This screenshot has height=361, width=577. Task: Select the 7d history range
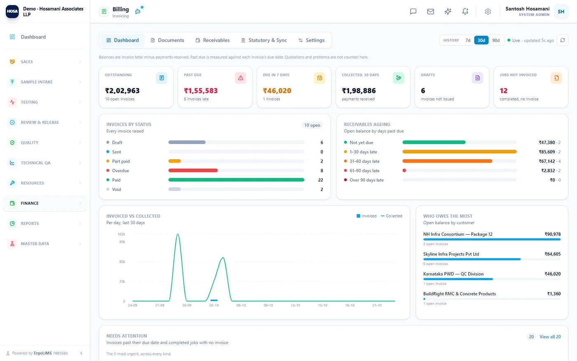[x=468, y=40]
